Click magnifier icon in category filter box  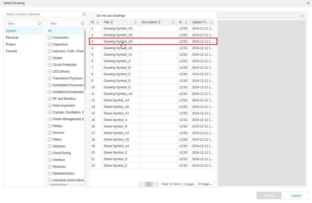click(x=83, y=24)
